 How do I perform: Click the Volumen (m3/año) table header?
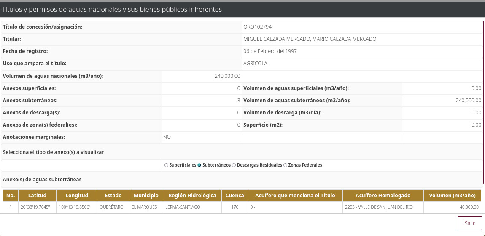(x=452, y=196)
